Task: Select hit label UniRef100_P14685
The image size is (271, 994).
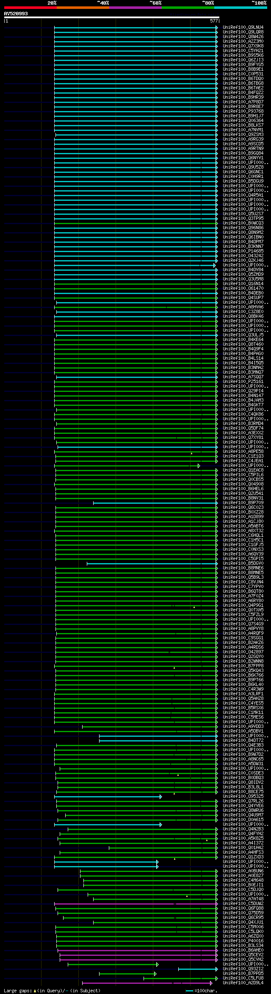Action: coord(243,251)
